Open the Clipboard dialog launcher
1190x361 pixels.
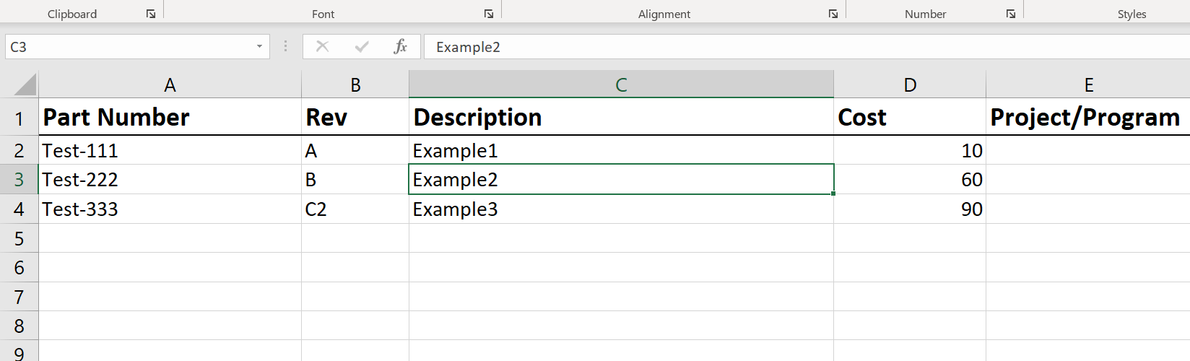(151, 14)
